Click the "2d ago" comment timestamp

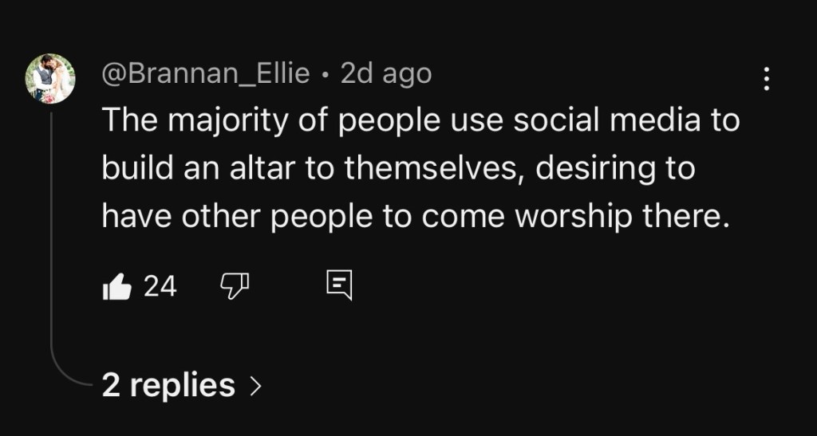(x=386, y=74)
